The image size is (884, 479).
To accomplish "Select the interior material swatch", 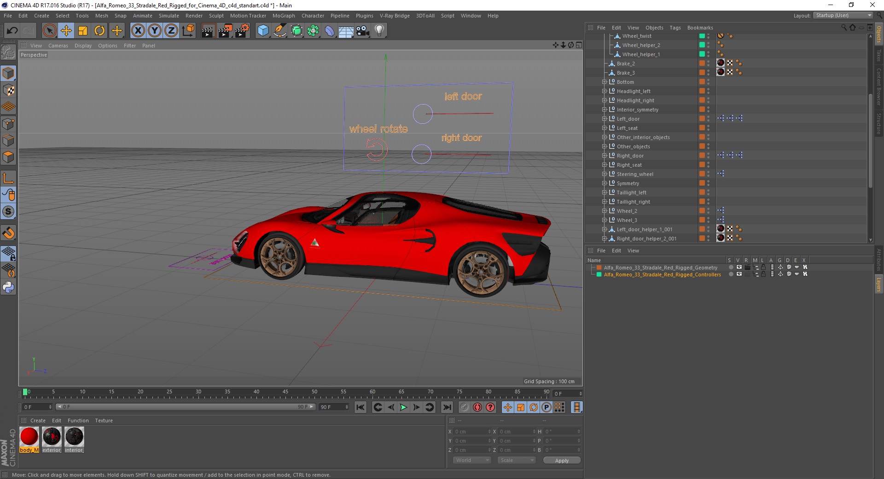I will (74, 440).
